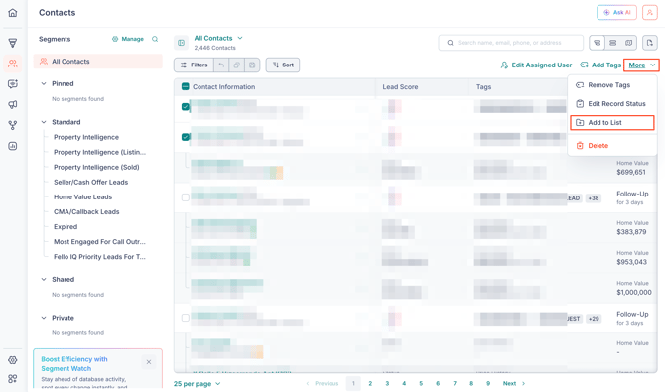Image resolution: width=665 pixels, height=392 pixels.
Task: Click the segments search magnifier icon
Action: pos(155,39)
